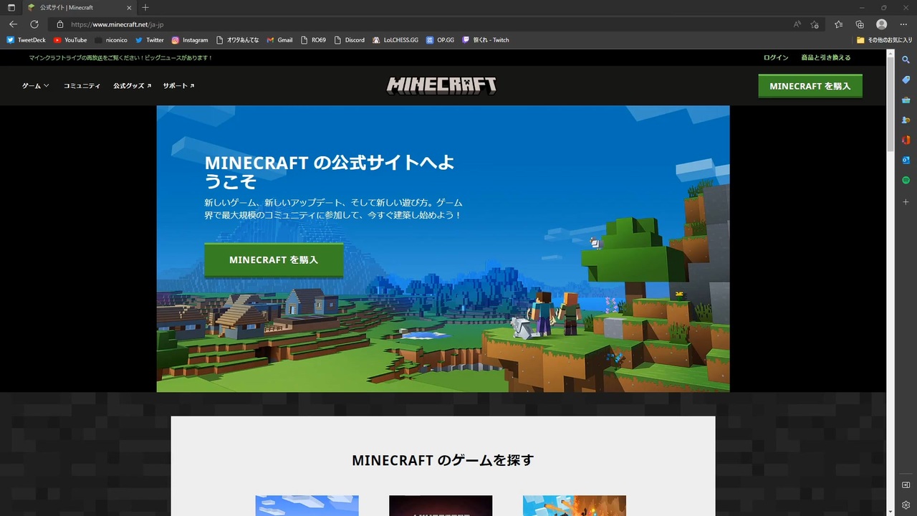Add a new sidebar item with plus icon
This screenshot has height=516, width=917.
click(x=906, y=202)
